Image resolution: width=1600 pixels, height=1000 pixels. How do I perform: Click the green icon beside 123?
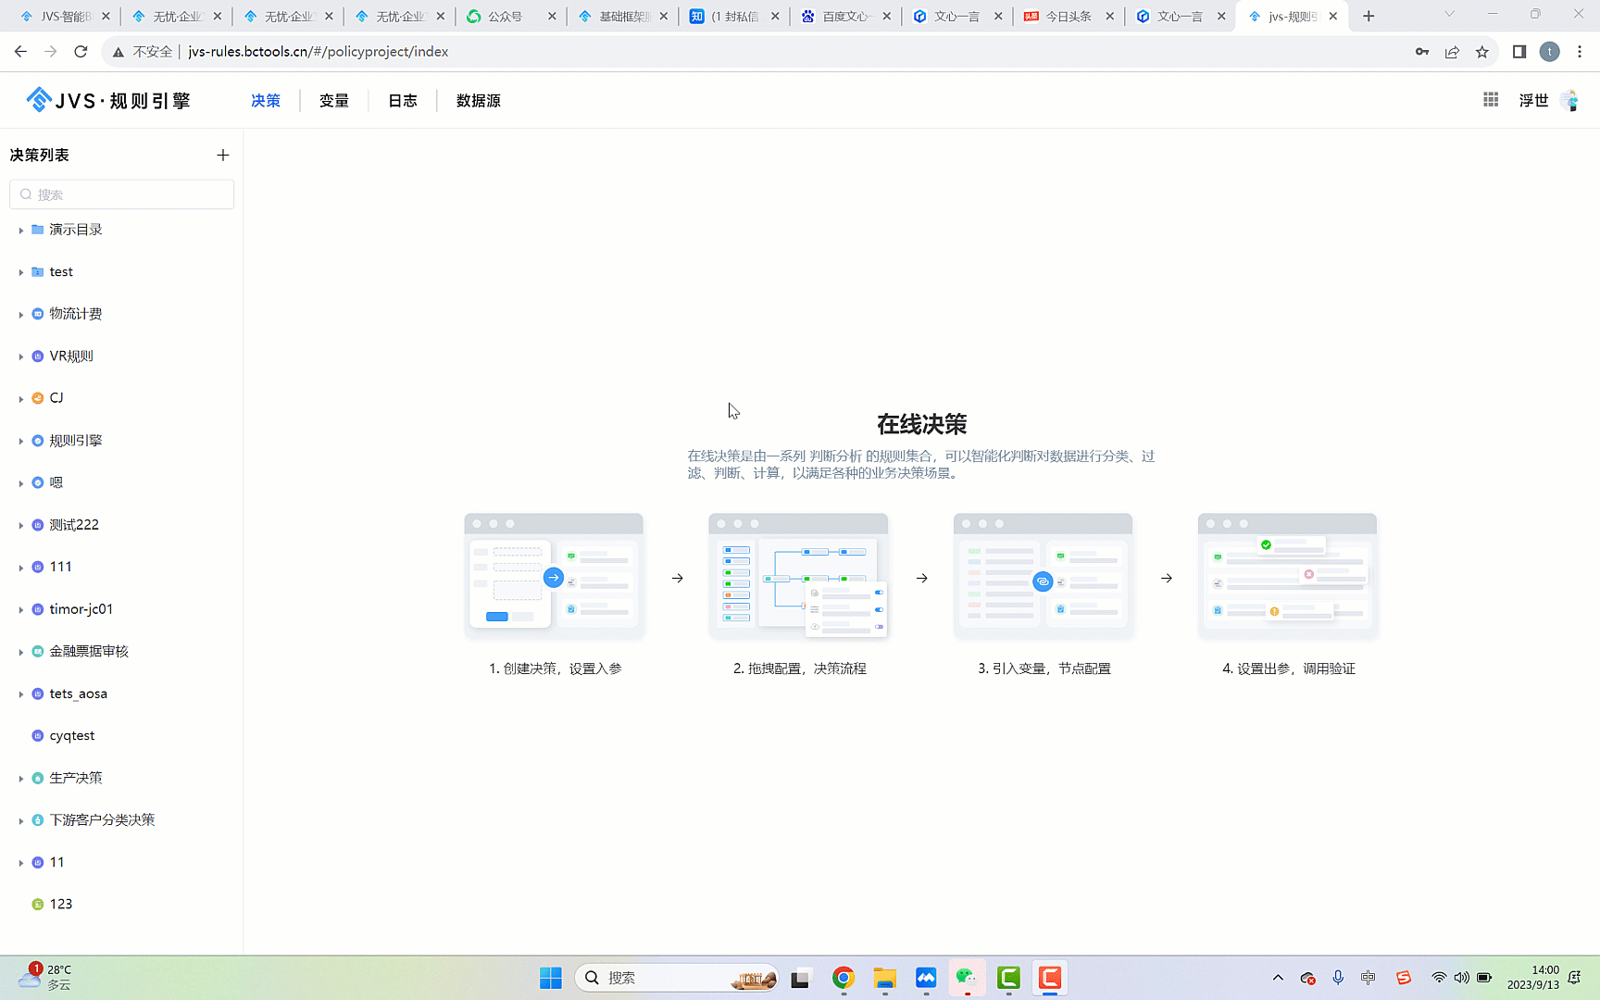pyautogui.click(x=38, y=905)
